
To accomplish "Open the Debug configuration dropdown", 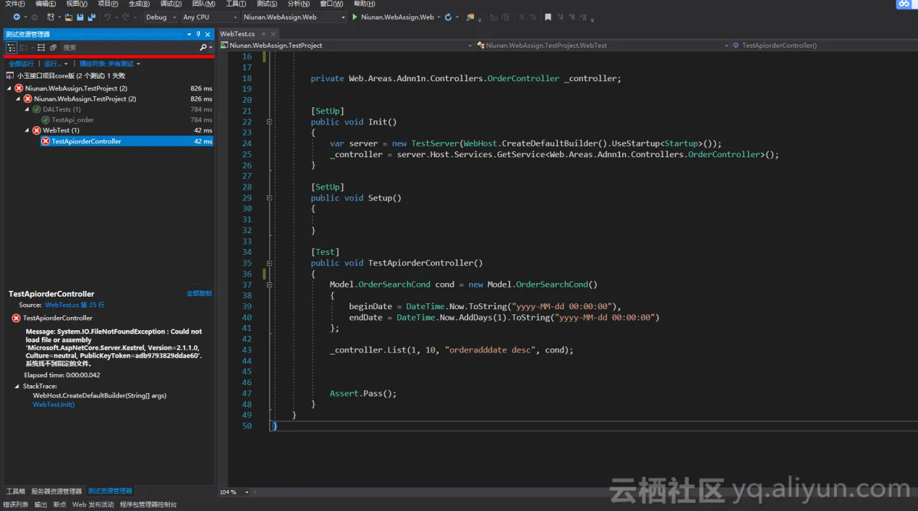I will [160, 17].
